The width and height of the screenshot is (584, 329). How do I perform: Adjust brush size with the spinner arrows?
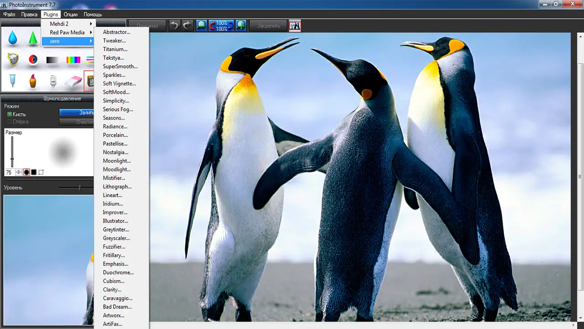19,172
